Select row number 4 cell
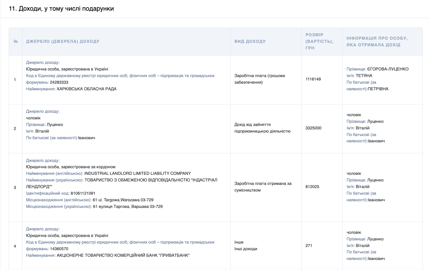This screenshot has width=430, height=270. 15,246
